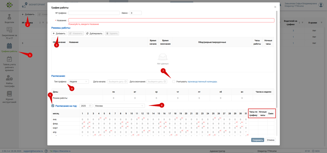Click filter icon in Водителей на графике column
The width and height of the screenshot is (327, 153).
pyautogui.click(x=302, y=22)
